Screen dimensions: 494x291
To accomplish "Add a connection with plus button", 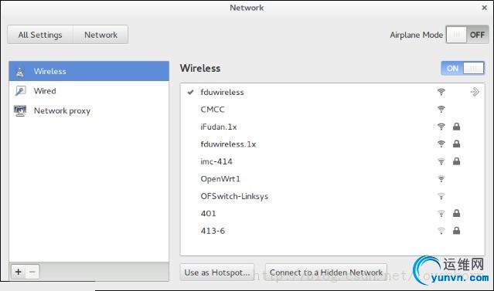I will click(19, 272).
